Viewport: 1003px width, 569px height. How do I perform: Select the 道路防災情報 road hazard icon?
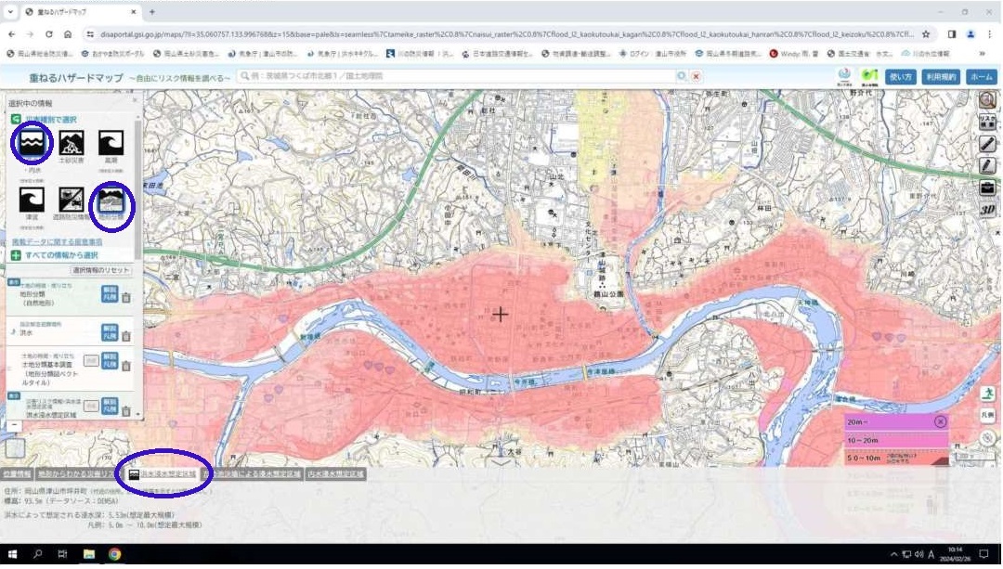[72, 199]
